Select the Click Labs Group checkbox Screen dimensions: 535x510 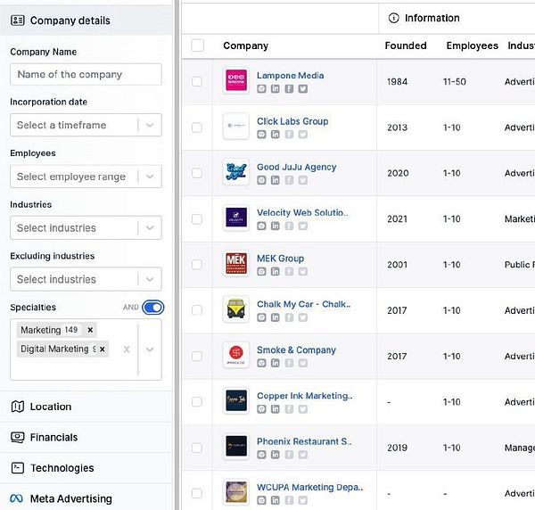click(x=197, y=127)
